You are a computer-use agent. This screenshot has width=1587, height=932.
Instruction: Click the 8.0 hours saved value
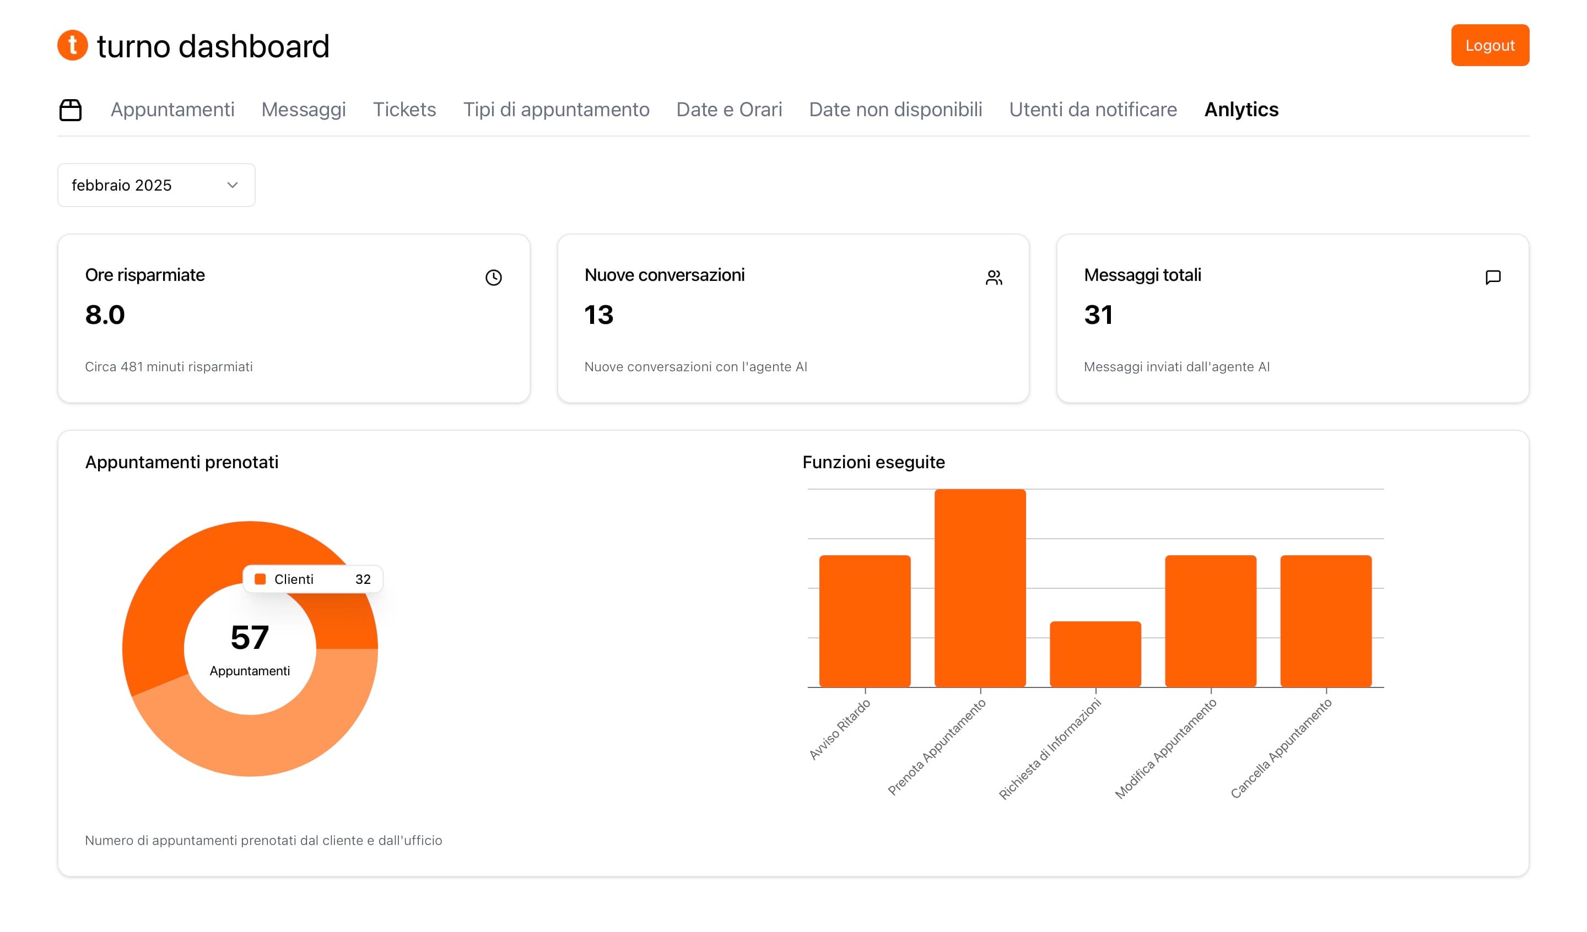pyautogui.click(x=105, y=315)
